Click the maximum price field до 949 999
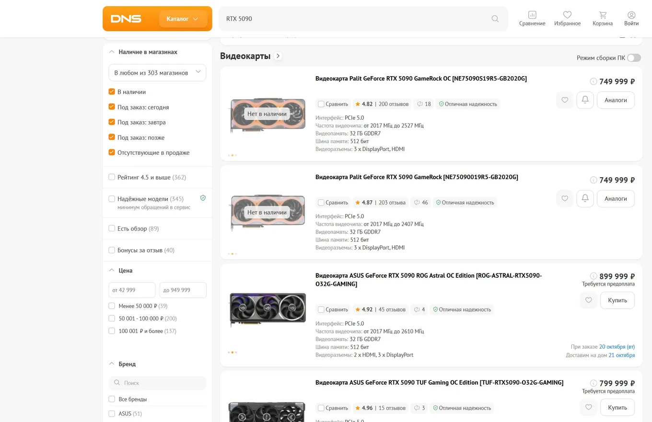 tap(183, 290)
